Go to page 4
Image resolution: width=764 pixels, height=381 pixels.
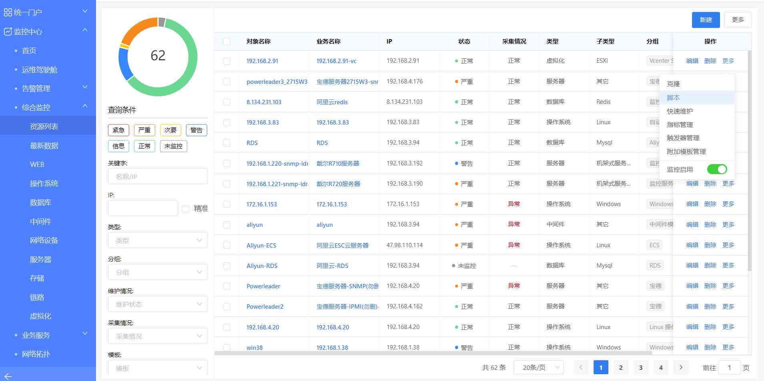[x=661, y=367]
